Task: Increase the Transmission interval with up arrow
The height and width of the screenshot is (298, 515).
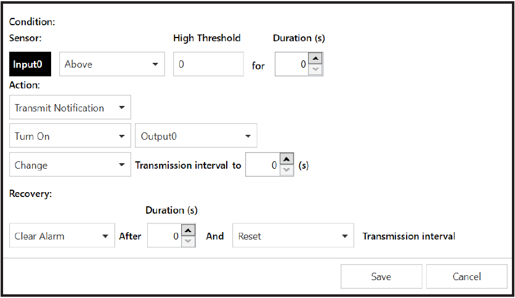Action: tap(286, 159)
